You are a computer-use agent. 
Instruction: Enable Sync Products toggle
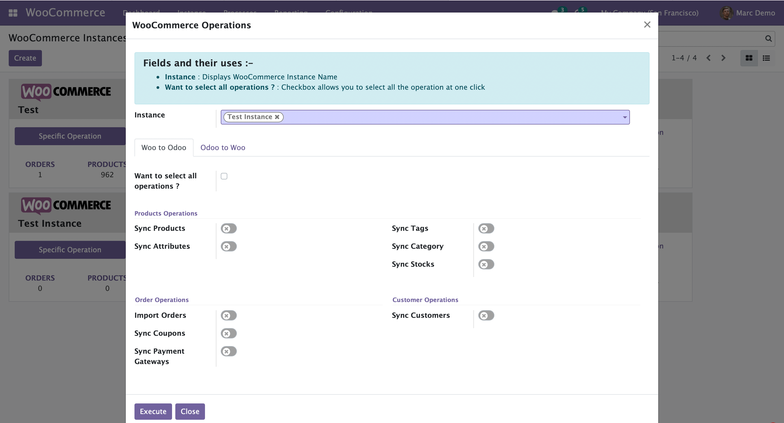click(x=229, y=229)
